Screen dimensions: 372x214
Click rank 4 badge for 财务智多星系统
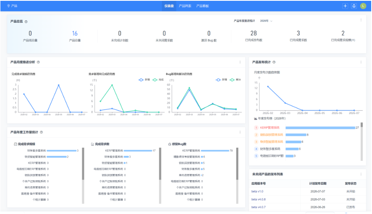coord(256,149)
